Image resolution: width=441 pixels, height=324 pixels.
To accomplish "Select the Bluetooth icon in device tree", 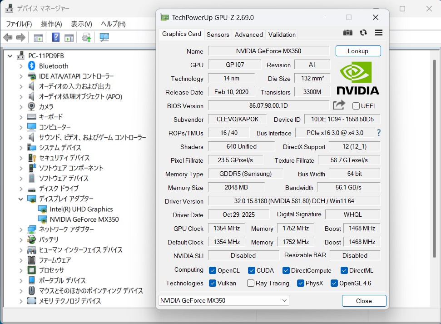I will [31, 66].
